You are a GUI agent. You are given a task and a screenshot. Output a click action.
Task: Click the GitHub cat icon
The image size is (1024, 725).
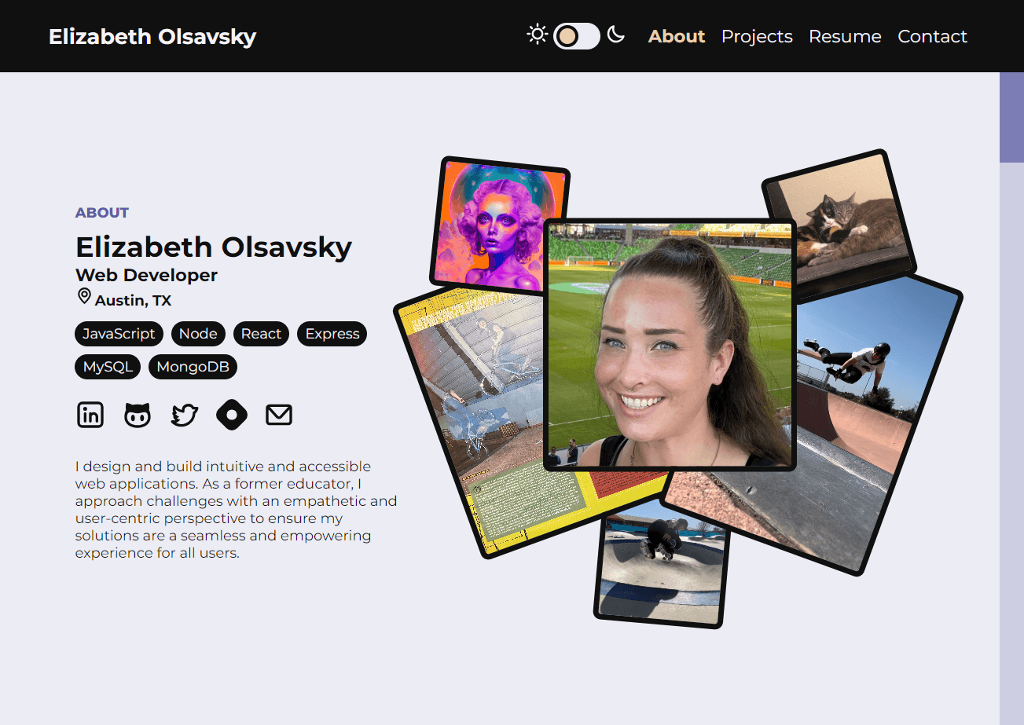[x=138, y=415]
